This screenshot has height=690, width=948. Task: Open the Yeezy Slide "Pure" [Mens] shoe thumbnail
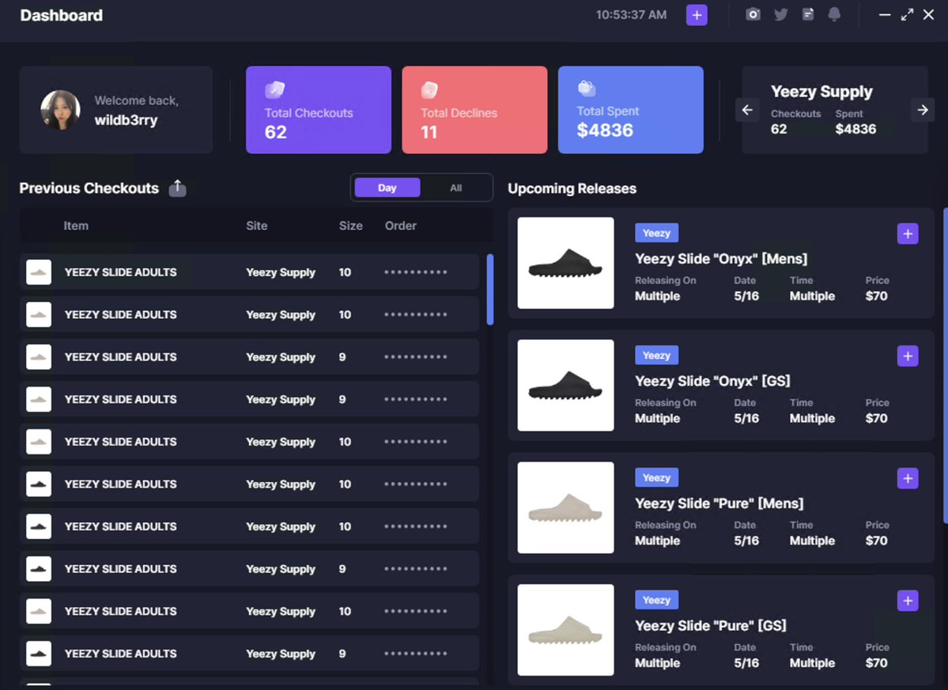[566, 507]
